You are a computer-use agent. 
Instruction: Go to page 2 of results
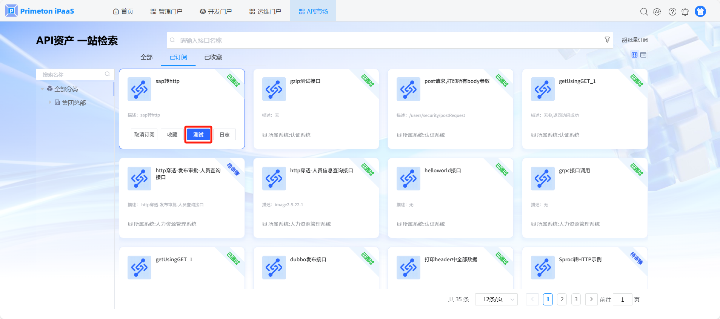coord(562,299)
